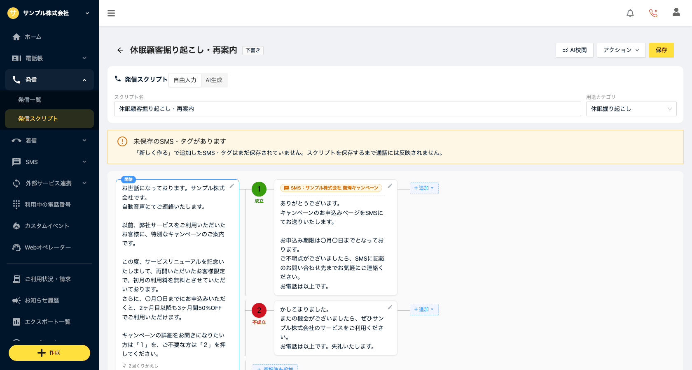
Task: Click the red branch number 2 circle
Action: [259, 310]
